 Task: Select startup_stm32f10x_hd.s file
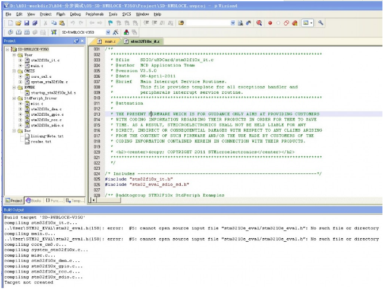pyautogui.click(x=53, y=93)
